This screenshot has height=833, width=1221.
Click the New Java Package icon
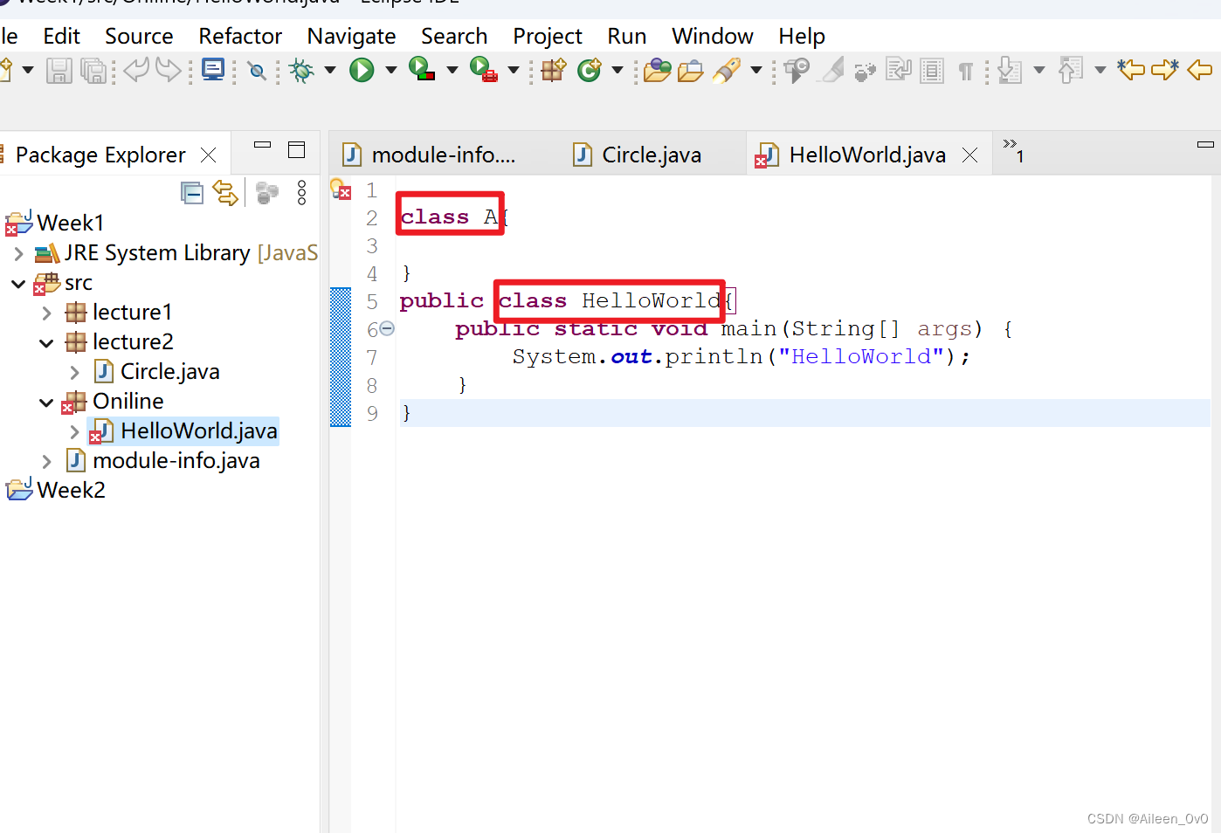[x=553, y=70]
